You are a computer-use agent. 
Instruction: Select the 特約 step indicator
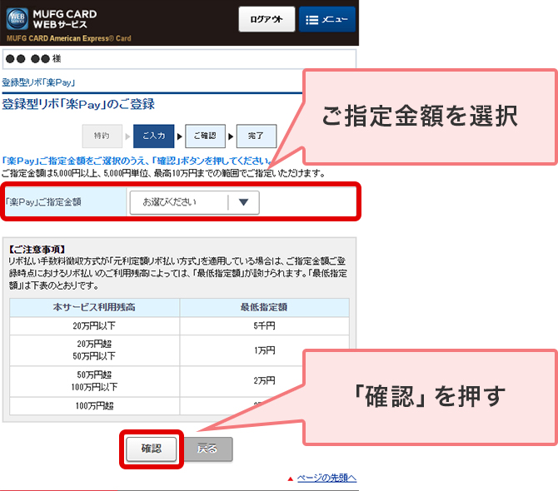coord(102,136)
